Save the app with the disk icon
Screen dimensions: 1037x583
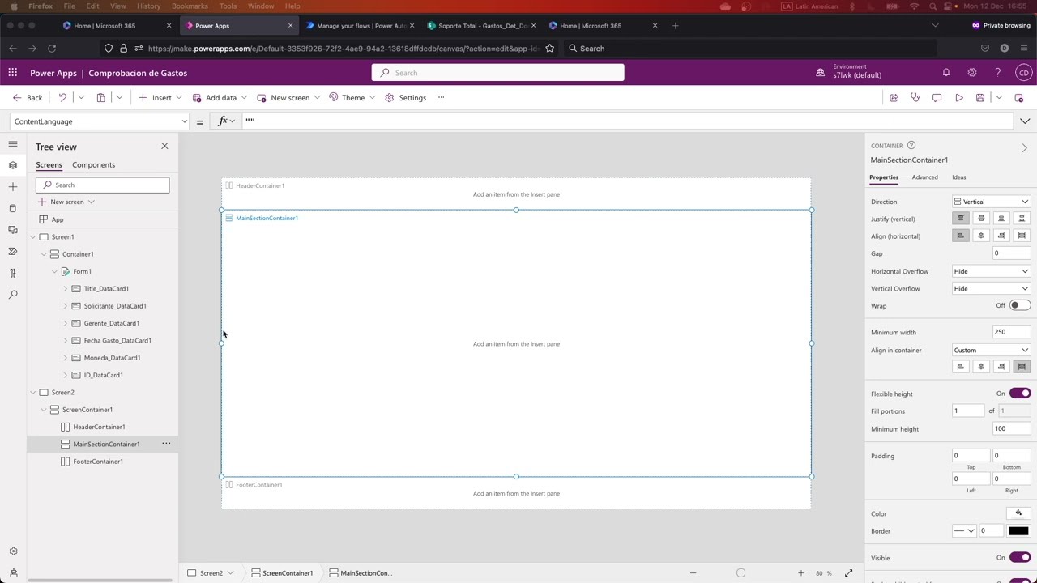[x=980, y=98]
